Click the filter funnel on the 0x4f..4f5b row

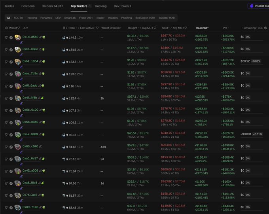tap(6, 98)
